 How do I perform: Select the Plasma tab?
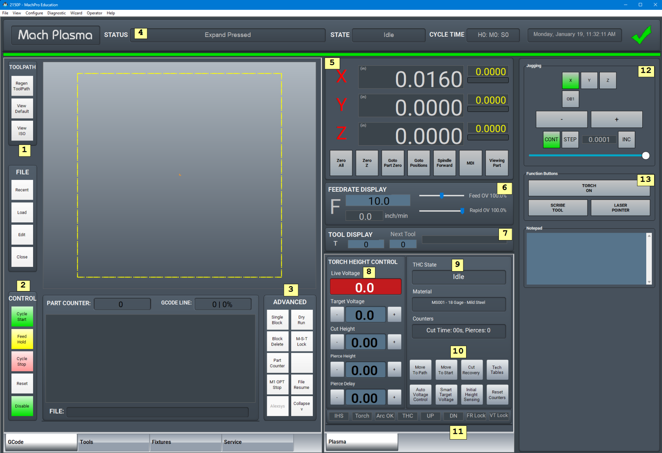(x=362, y=442)
